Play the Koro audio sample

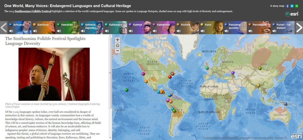click(x=202, y=31)
